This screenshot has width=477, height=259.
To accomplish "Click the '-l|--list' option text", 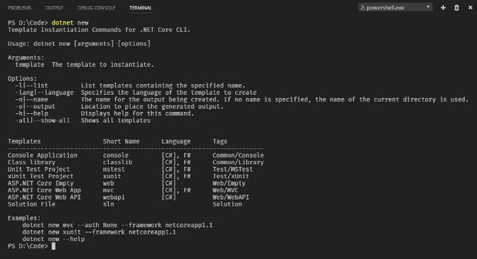I will [x=32, y=85].
